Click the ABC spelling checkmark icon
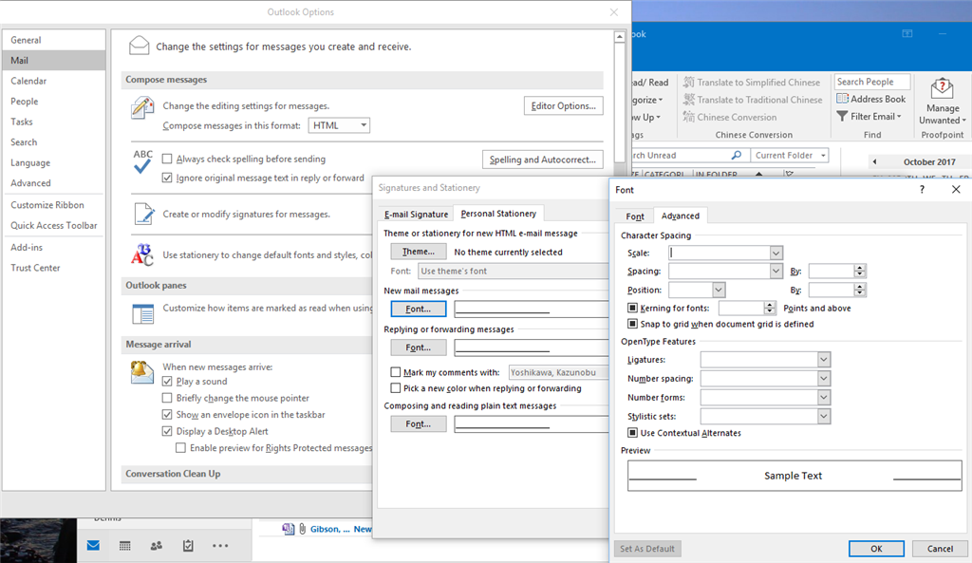The height and width of the screenshot is (563, 972). coord(142,161)
